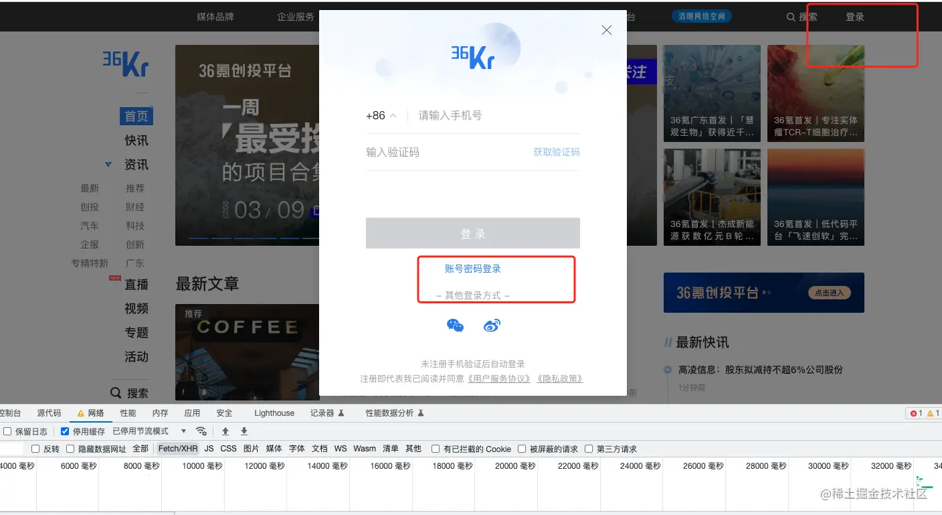The height and width of the screenshot is (515, 942).
Task: Open 媒体品牌 in the top navigation
Action: coord(215,17)
